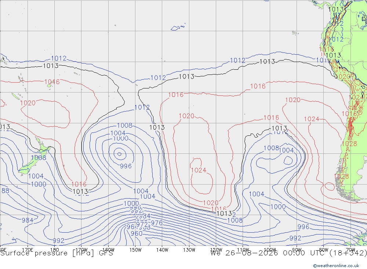Screen dimensions: 367x269
Task: Click the 1008 label over New Zealand
Action: tap(39, 157)
